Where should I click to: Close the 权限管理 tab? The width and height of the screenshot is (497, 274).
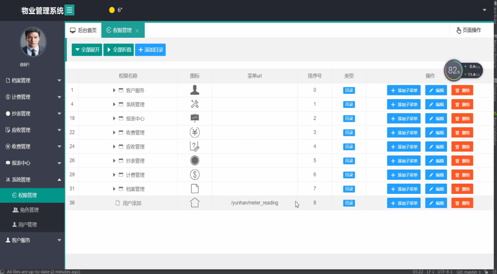(137, 30)
